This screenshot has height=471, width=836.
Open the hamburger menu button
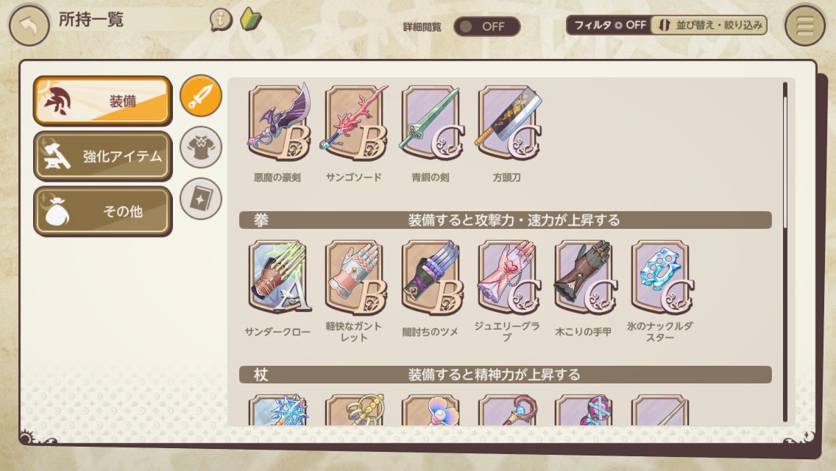(x=804, y=25)
